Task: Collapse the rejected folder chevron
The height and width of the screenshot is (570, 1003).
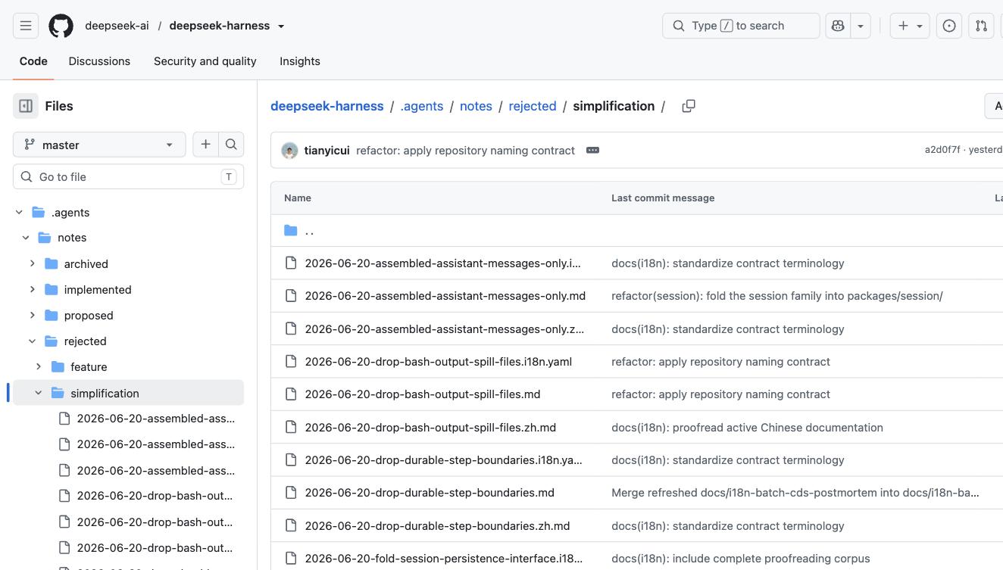Action: [x=33, y=341]
